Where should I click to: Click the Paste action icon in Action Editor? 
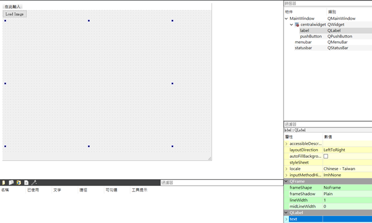pos(19,183)
